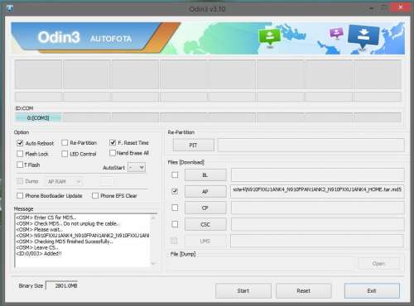Viewport: 414px width, 306px height.
Task: Click the PIT button
Action: click(x=193, y=145)
